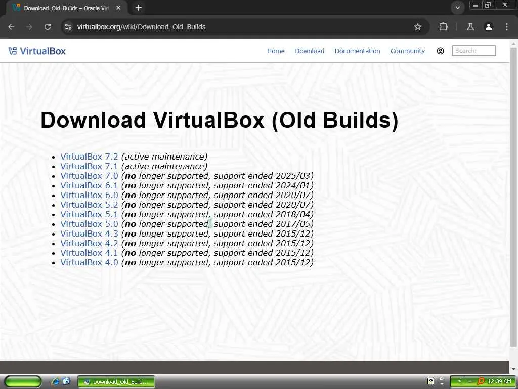Open the VirtualBox 7.0 builds link

89,176
